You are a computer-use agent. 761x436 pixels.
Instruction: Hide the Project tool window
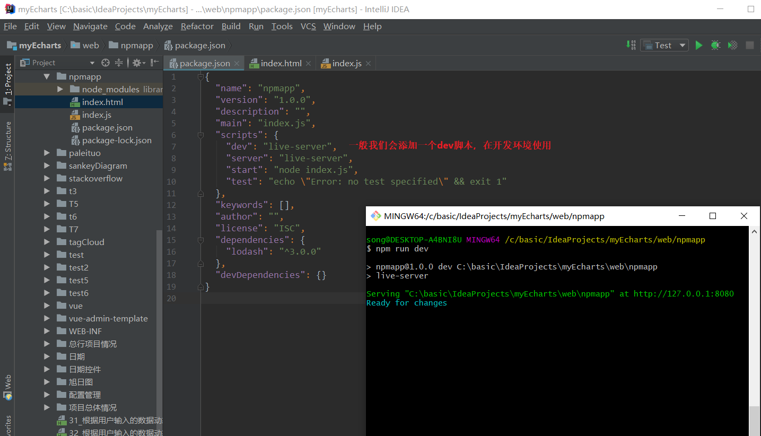point(155,63)
